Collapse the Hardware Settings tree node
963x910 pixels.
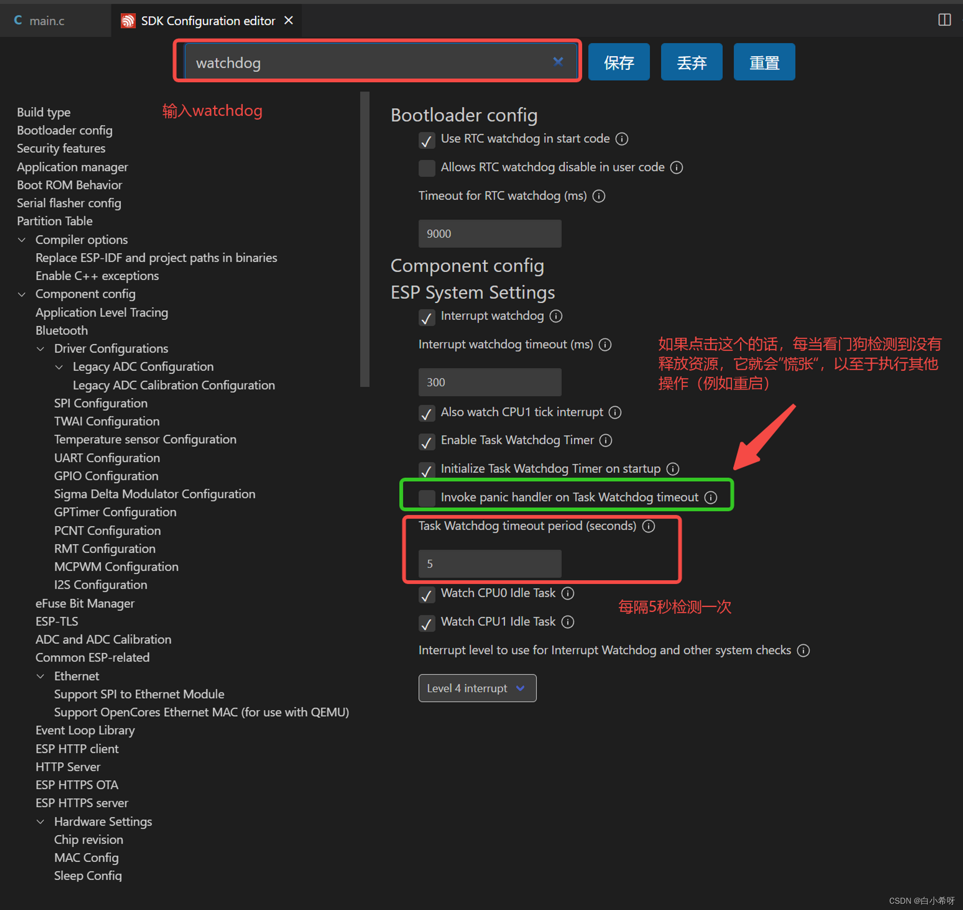[x=41, y=821]
